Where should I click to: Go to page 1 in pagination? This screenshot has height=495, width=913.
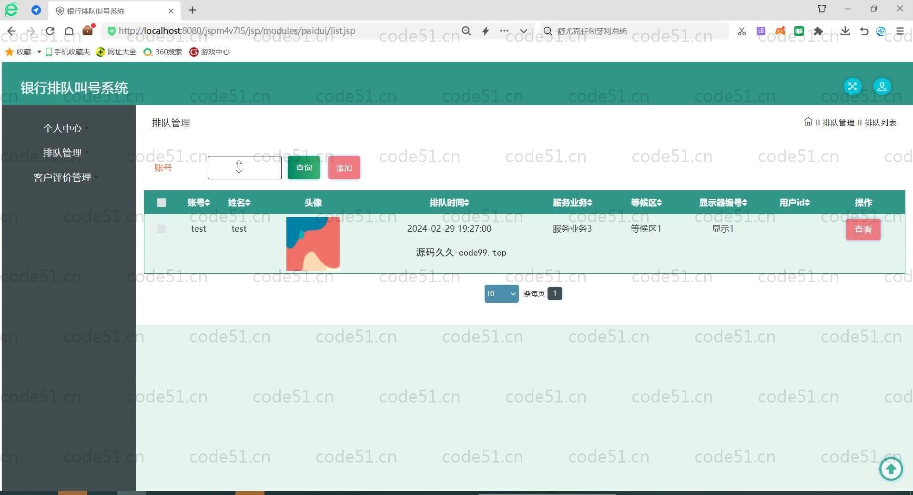coord(555,293)
